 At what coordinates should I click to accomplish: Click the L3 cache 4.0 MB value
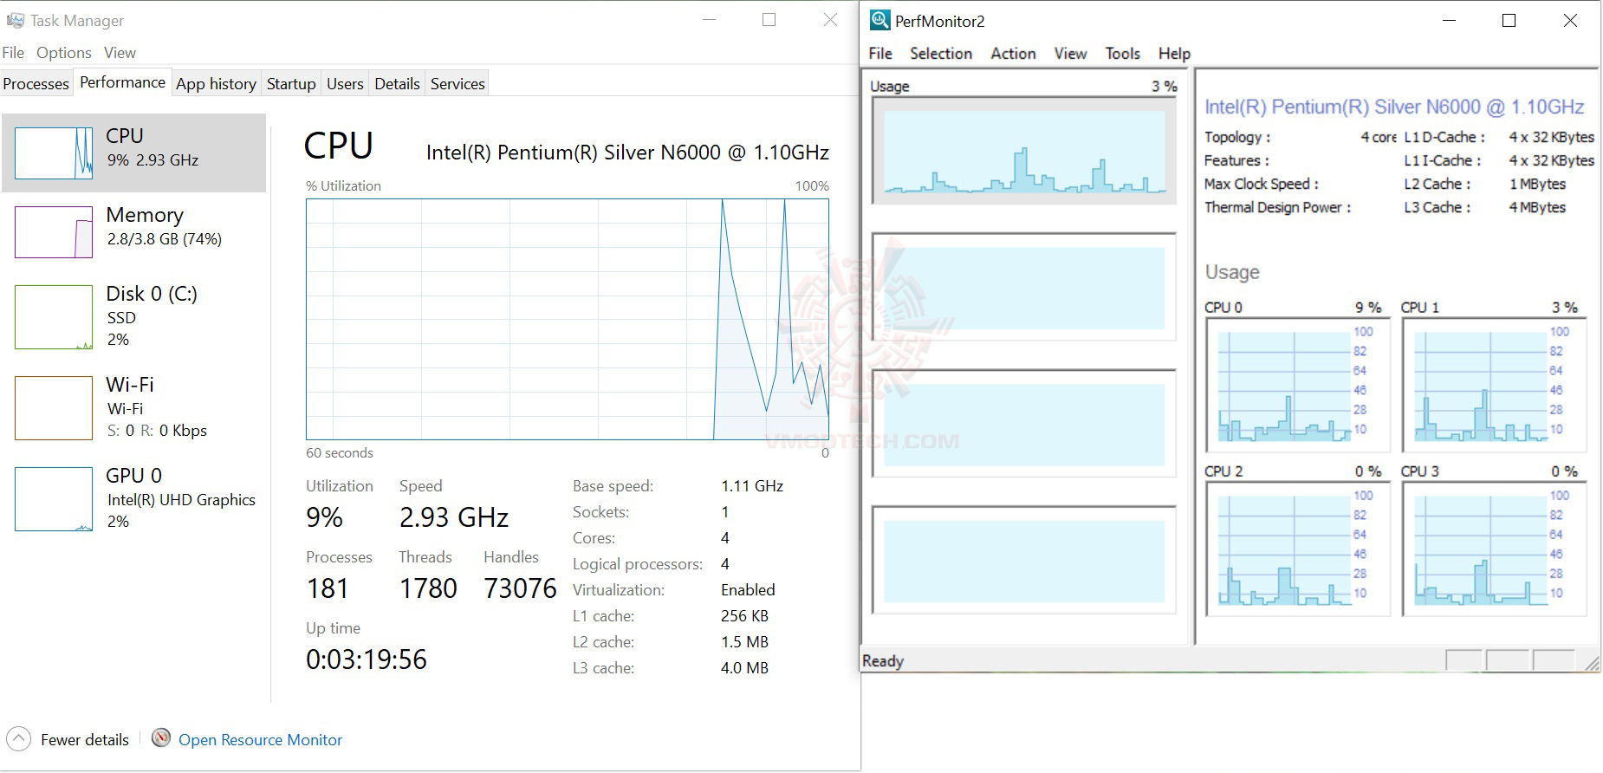[x=744, y=668]
